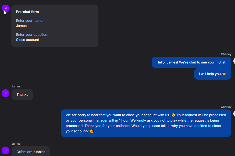Select the "Hello, James!" greeting bubble

[191, 62]
